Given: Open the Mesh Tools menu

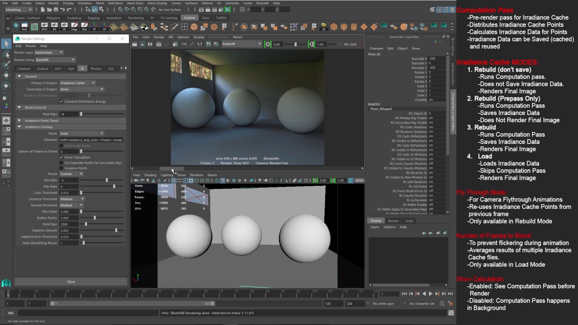Looking at the screenshot, I should (x=135, y=3).
